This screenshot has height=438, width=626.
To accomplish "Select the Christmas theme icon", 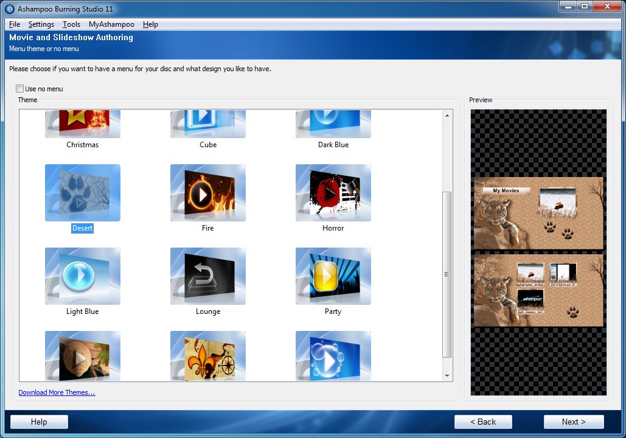I will click(x=83, y=124).
